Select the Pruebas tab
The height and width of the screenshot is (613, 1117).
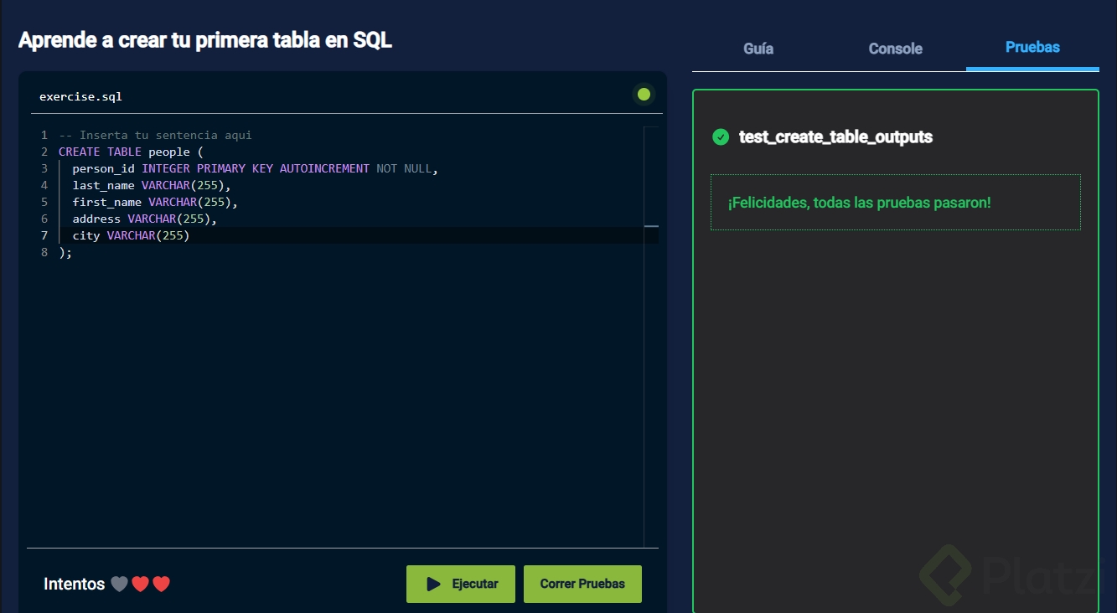pyautogui.click(x=1032, y=48)
